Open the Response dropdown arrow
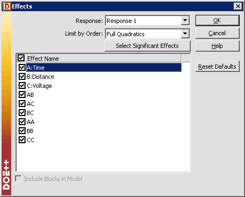This screenshot has height=197, width=245. pyautogui.click(x=185, y=21)
